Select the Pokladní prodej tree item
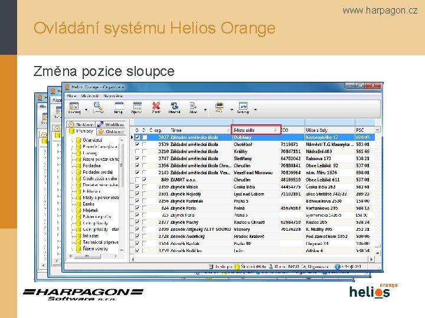This screenshot has width=425, height=318. pos(97,172)
